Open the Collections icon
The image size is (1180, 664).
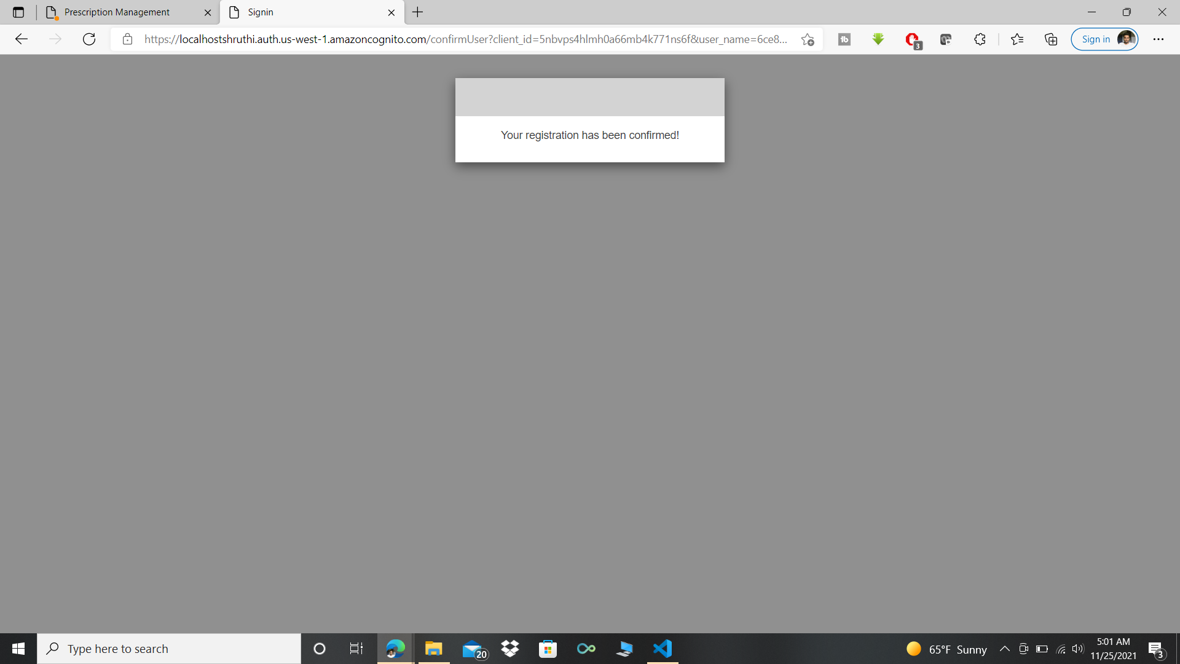click(1051, 39)
